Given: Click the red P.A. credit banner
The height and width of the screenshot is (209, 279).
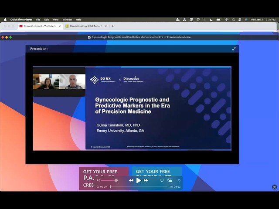Looking at the screenshot, I should [104, 179].
